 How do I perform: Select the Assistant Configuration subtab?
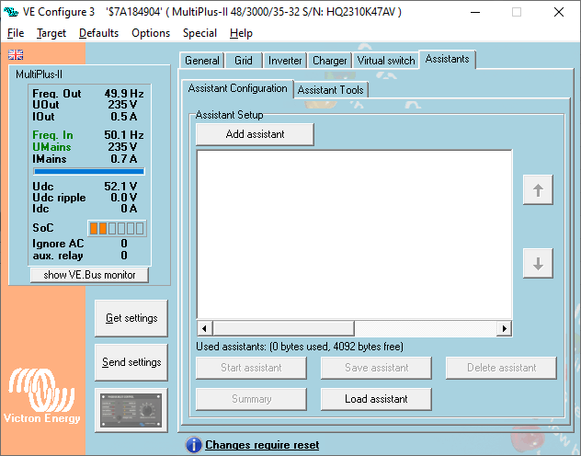[237, 88]
